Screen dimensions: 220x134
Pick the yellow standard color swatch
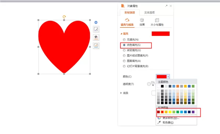click(x=170, y=112)
